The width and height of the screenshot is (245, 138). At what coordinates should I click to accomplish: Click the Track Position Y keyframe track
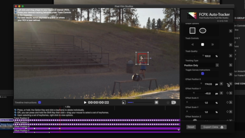tap(97, 124)
